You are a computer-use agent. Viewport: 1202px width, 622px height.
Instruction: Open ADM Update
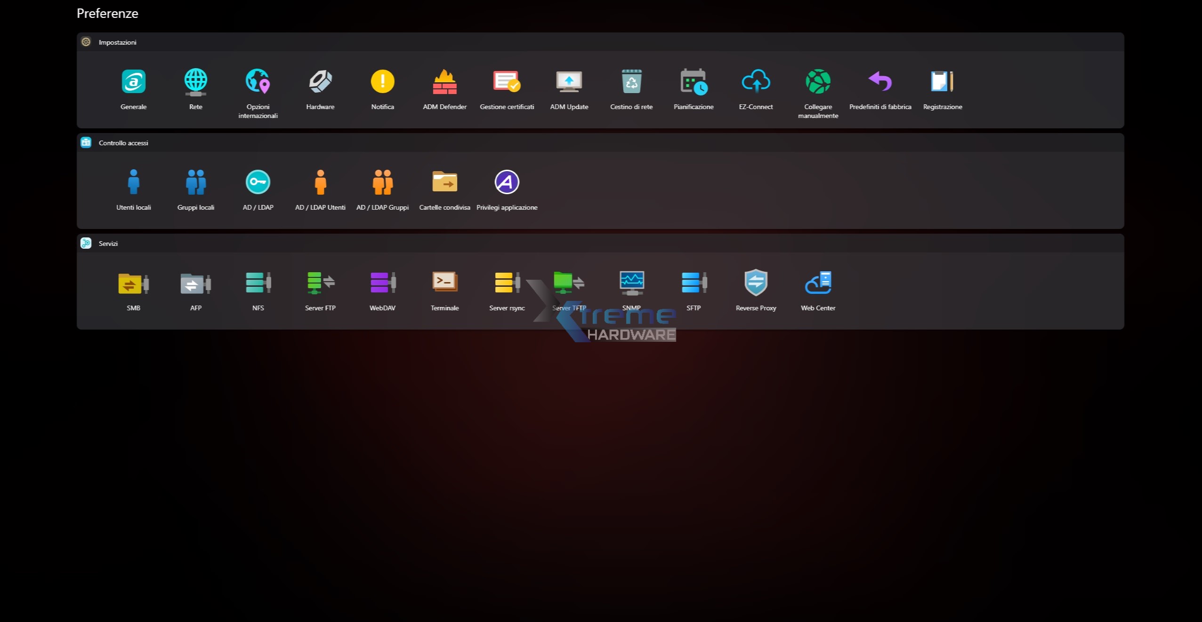pos(569,82)
